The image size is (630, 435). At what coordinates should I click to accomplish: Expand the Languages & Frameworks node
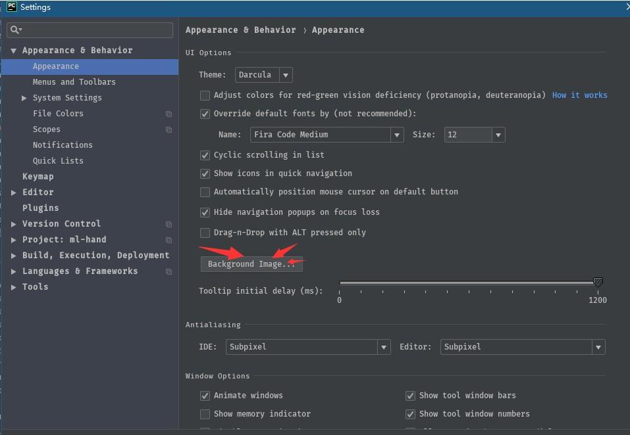(14, 271)
